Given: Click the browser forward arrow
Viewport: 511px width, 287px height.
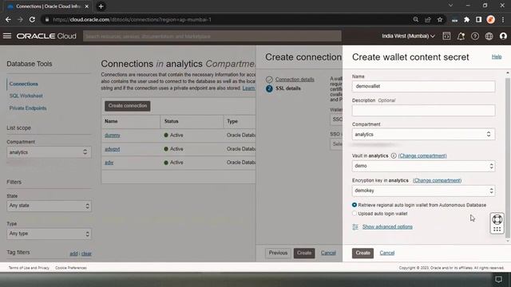Looking at the screenshot, I should [20, 19].
